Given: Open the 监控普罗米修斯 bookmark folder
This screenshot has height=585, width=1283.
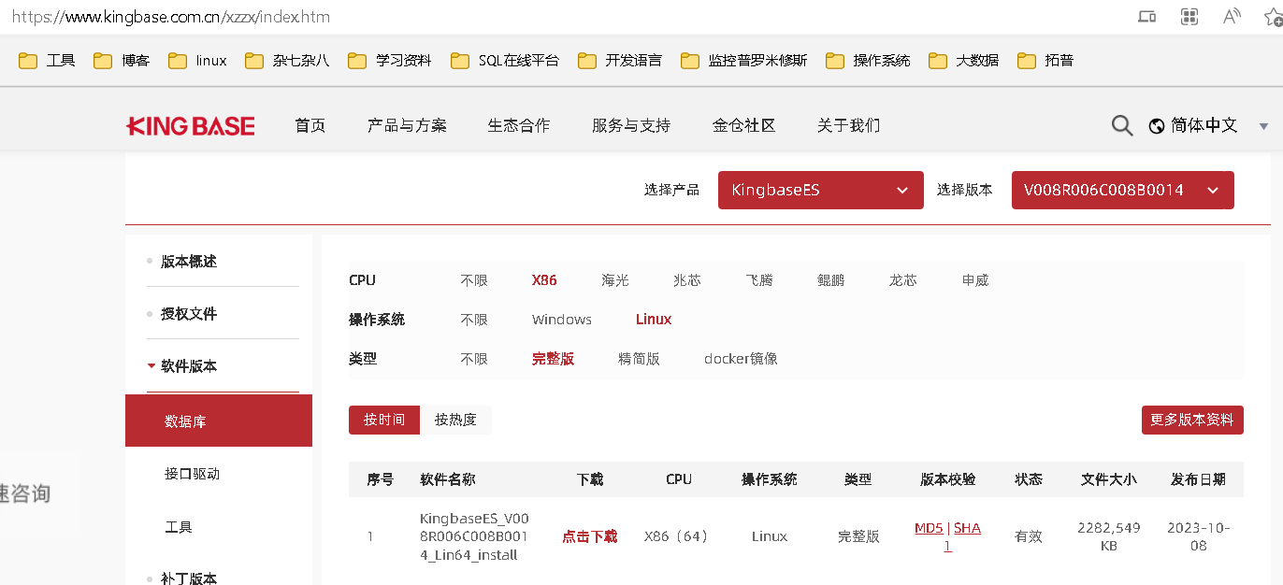Looking at the screenshot, I should pos(744,61).
